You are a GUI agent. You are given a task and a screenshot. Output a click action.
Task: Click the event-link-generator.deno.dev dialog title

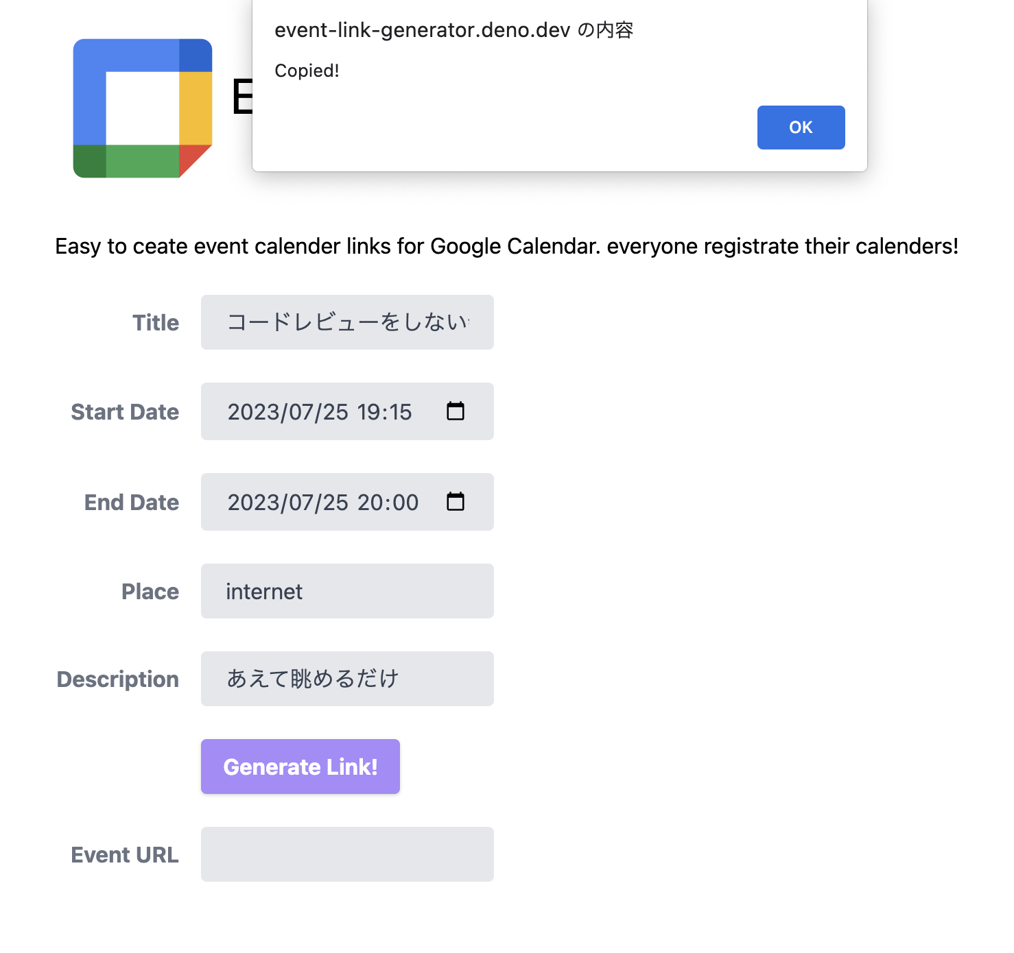[455, 30]
